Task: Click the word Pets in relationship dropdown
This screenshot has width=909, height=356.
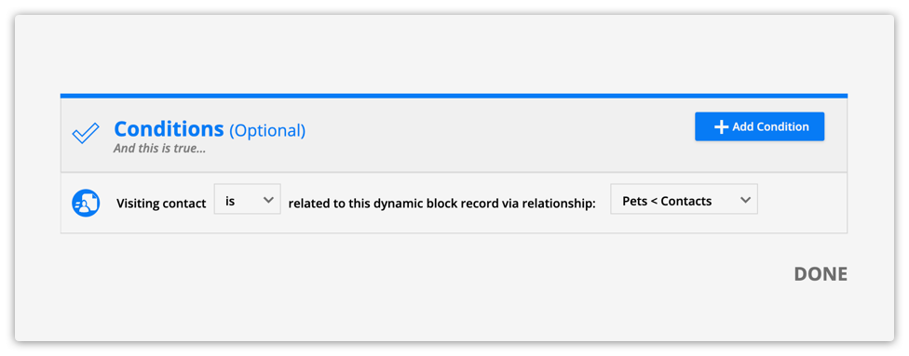Action: coord(634,202)
